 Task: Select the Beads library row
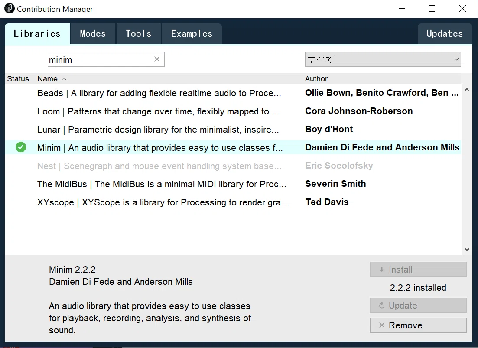point(233,93)
